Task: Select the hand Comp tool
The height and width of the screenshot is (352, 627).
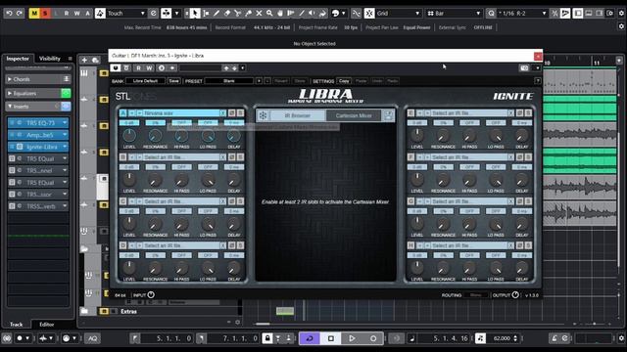Action: tap(280, 13)
